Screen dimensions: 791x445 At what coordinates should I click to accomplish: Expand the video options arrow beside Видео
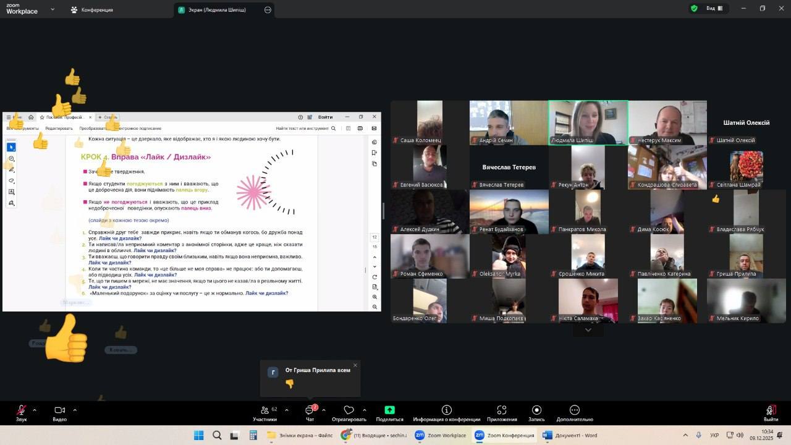75,410
